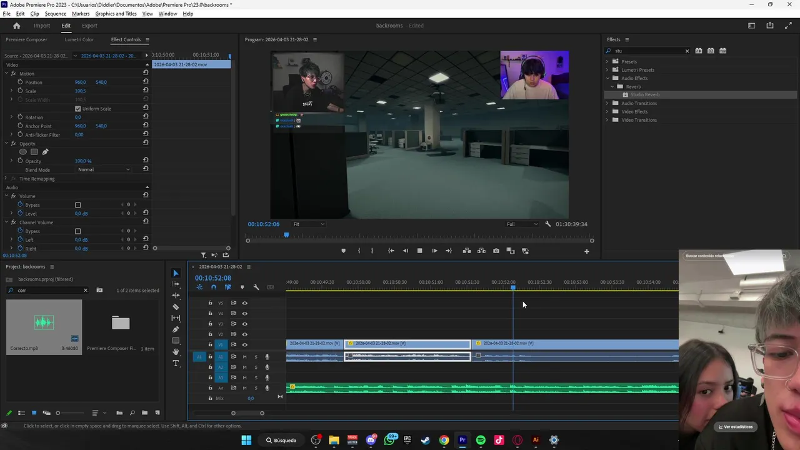Expand the Video Transitions folder
The height and width of the screenshot is (450, 800).
pos(607,120)
